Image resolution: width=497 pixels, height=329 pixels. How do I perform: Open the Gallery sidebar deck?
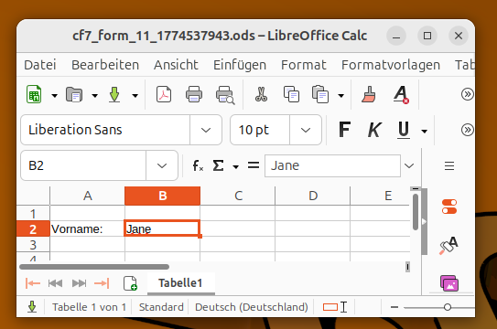pyautogui.click(x=449, y=283)
